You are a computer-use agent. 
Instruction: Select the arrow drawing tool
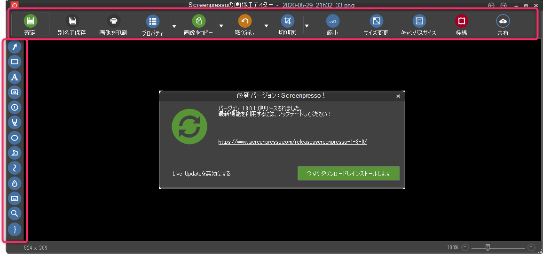[15, 47]
